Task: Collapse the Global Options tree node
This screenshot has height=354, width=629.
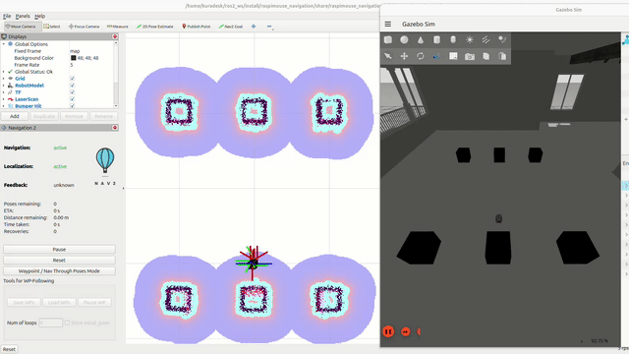Action: (4, 44)
